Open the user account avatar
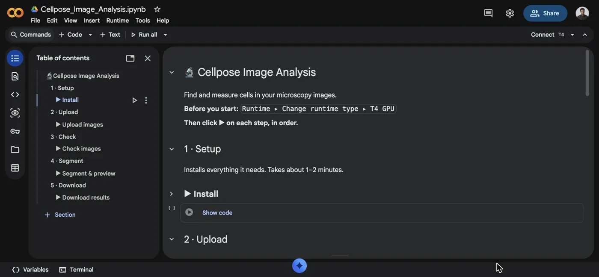Screen dimensions: 599x277 coord(582,13)
